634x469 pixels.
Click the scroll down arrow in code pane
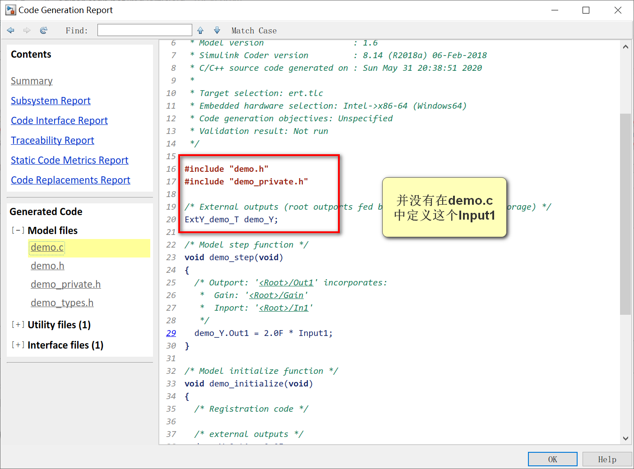click(x=625, y=438)
